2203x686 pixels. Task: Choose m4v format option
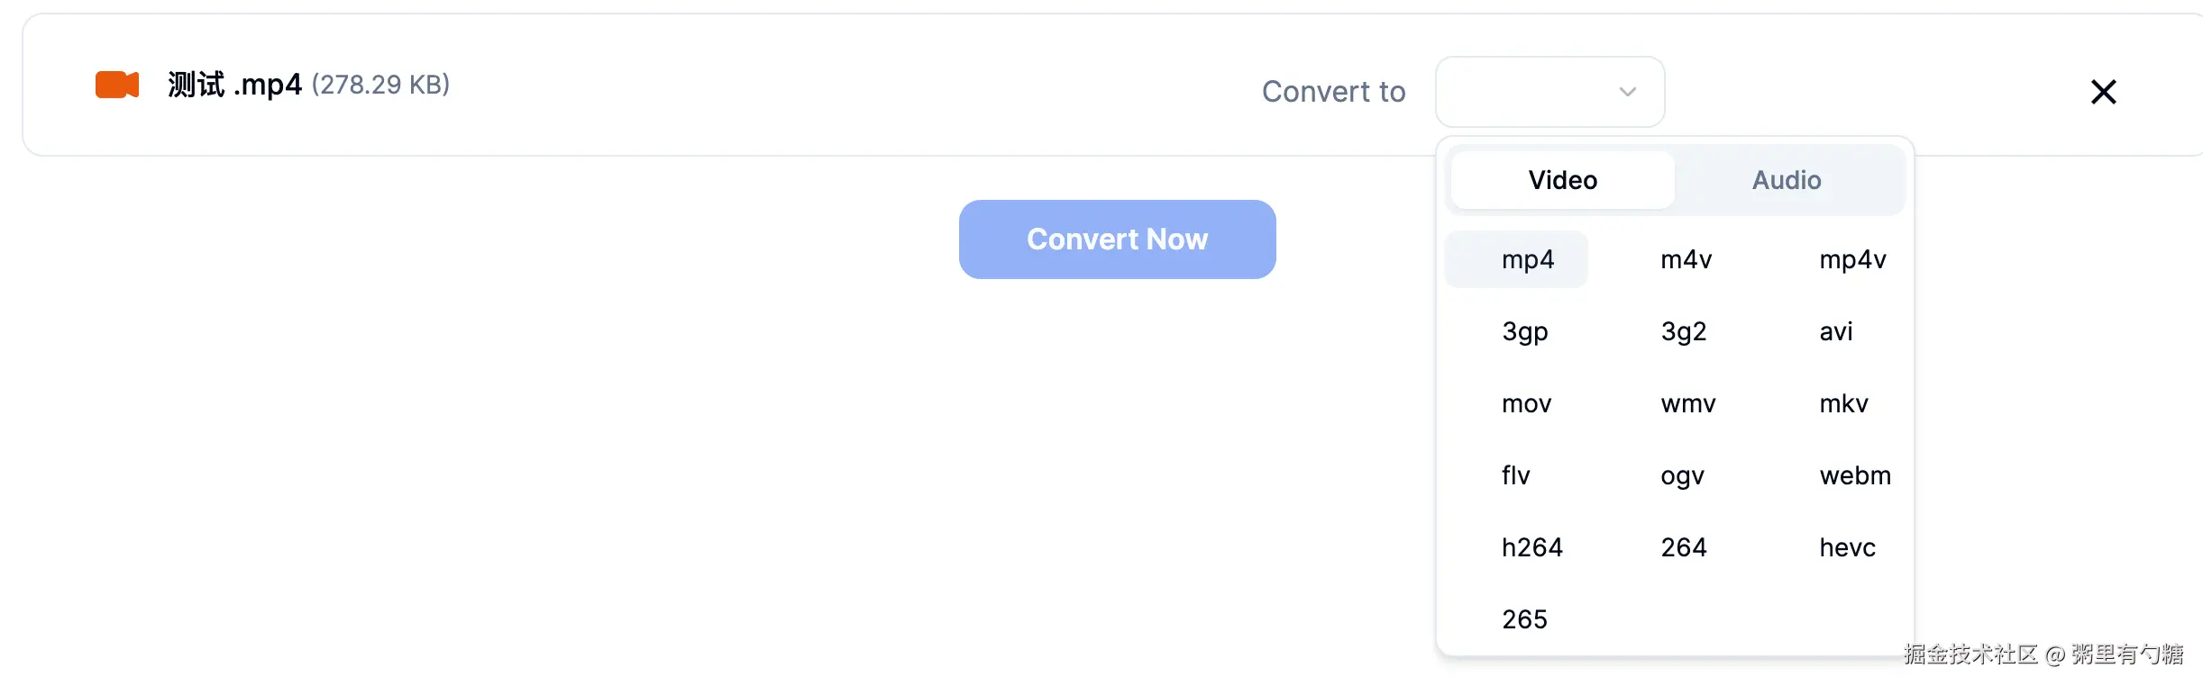pyautogui.click(x=1686, y=259)
